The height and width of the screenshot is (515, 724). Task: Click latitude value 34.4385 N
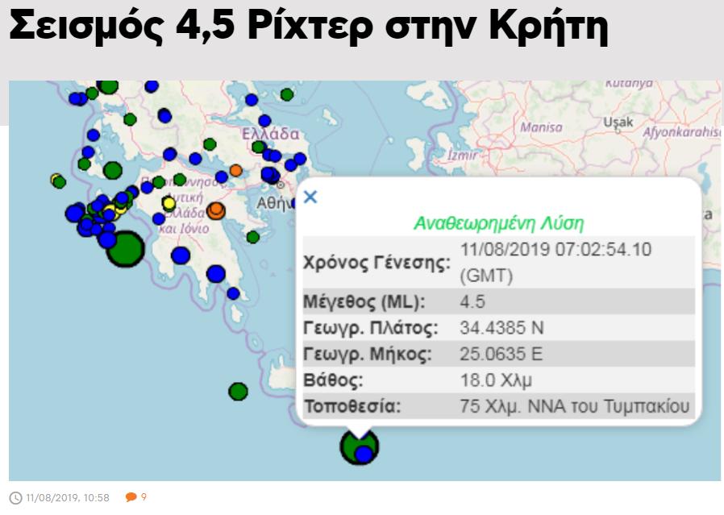click(501, 328)
